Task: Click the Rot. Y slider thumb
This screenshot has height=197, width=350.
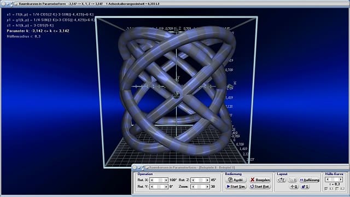Action: 159,187
